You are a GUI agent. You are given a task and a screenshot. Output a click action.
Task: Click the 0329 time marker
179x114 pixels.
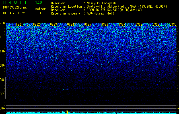point(156,25)
